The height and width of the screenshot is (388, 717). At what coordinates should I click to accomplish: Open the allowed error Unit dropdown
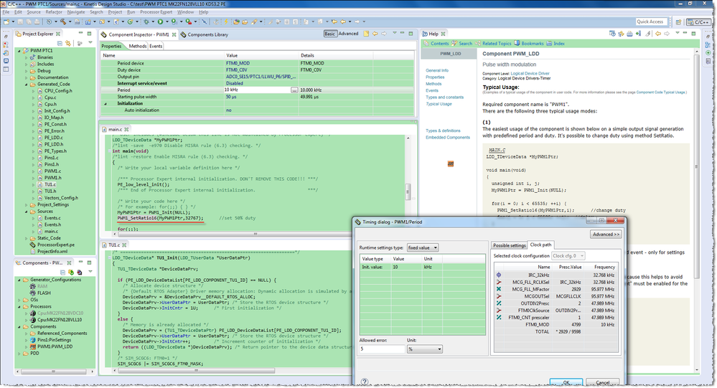coord(424,349)
